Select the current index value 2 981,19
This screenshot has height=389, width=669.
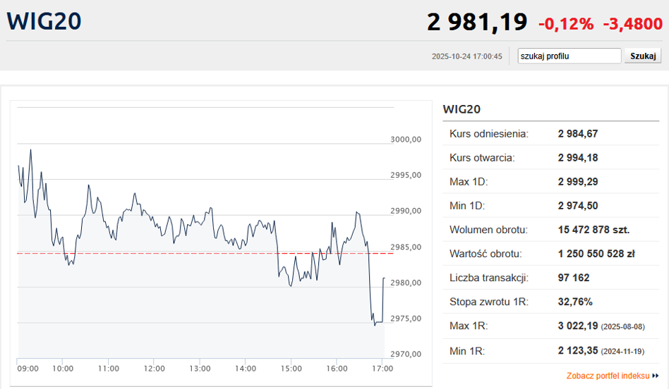click(x=477, y=23)
